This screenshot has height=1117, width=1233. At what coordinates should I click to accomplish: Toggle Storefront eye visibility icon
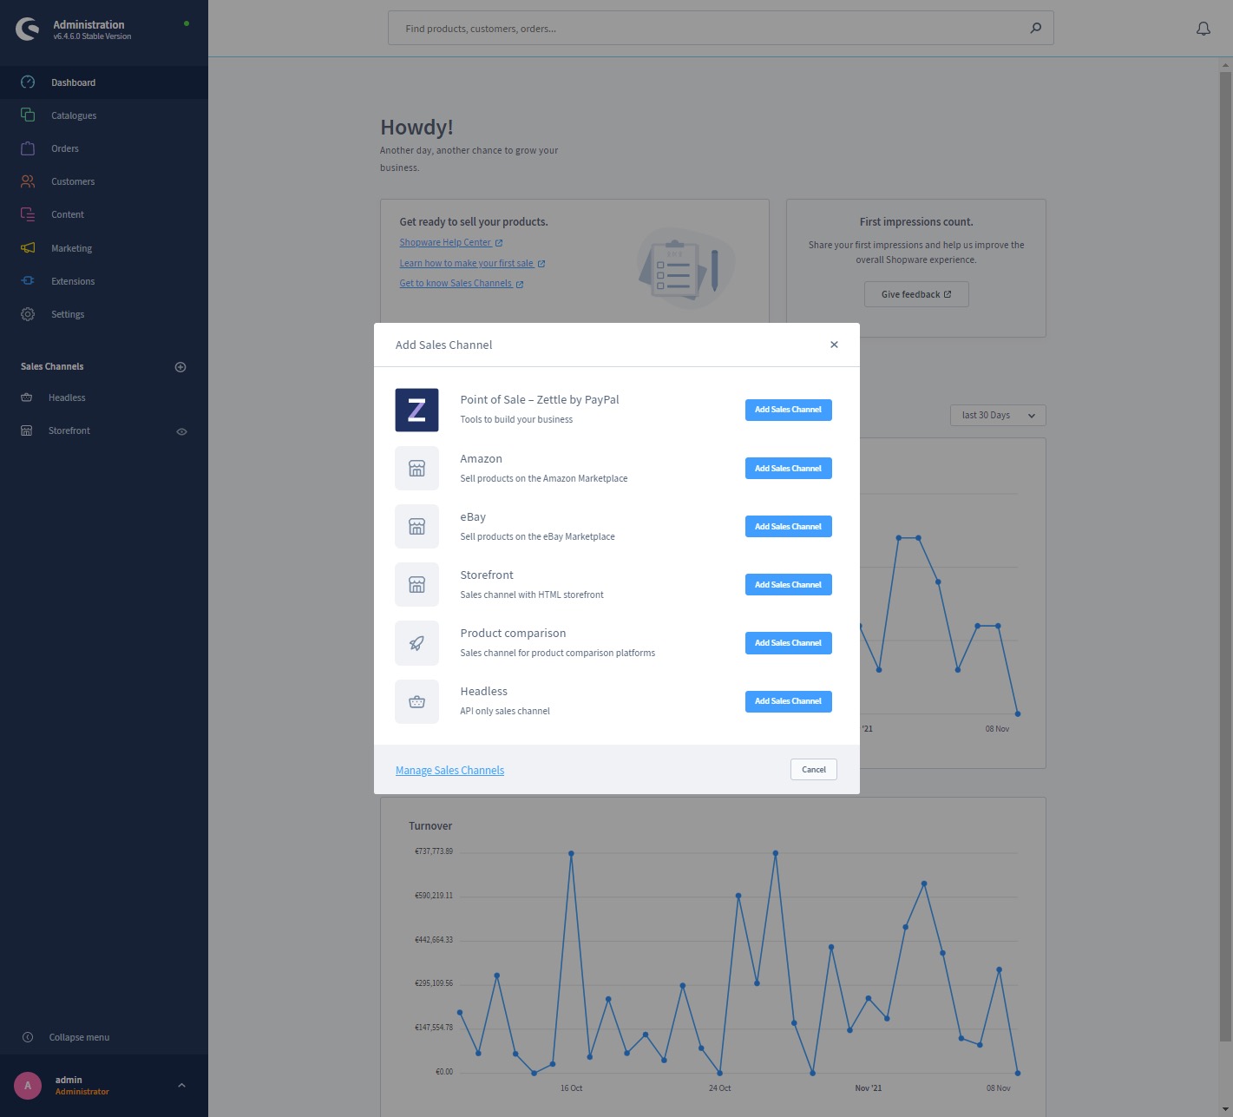[182, 431]
